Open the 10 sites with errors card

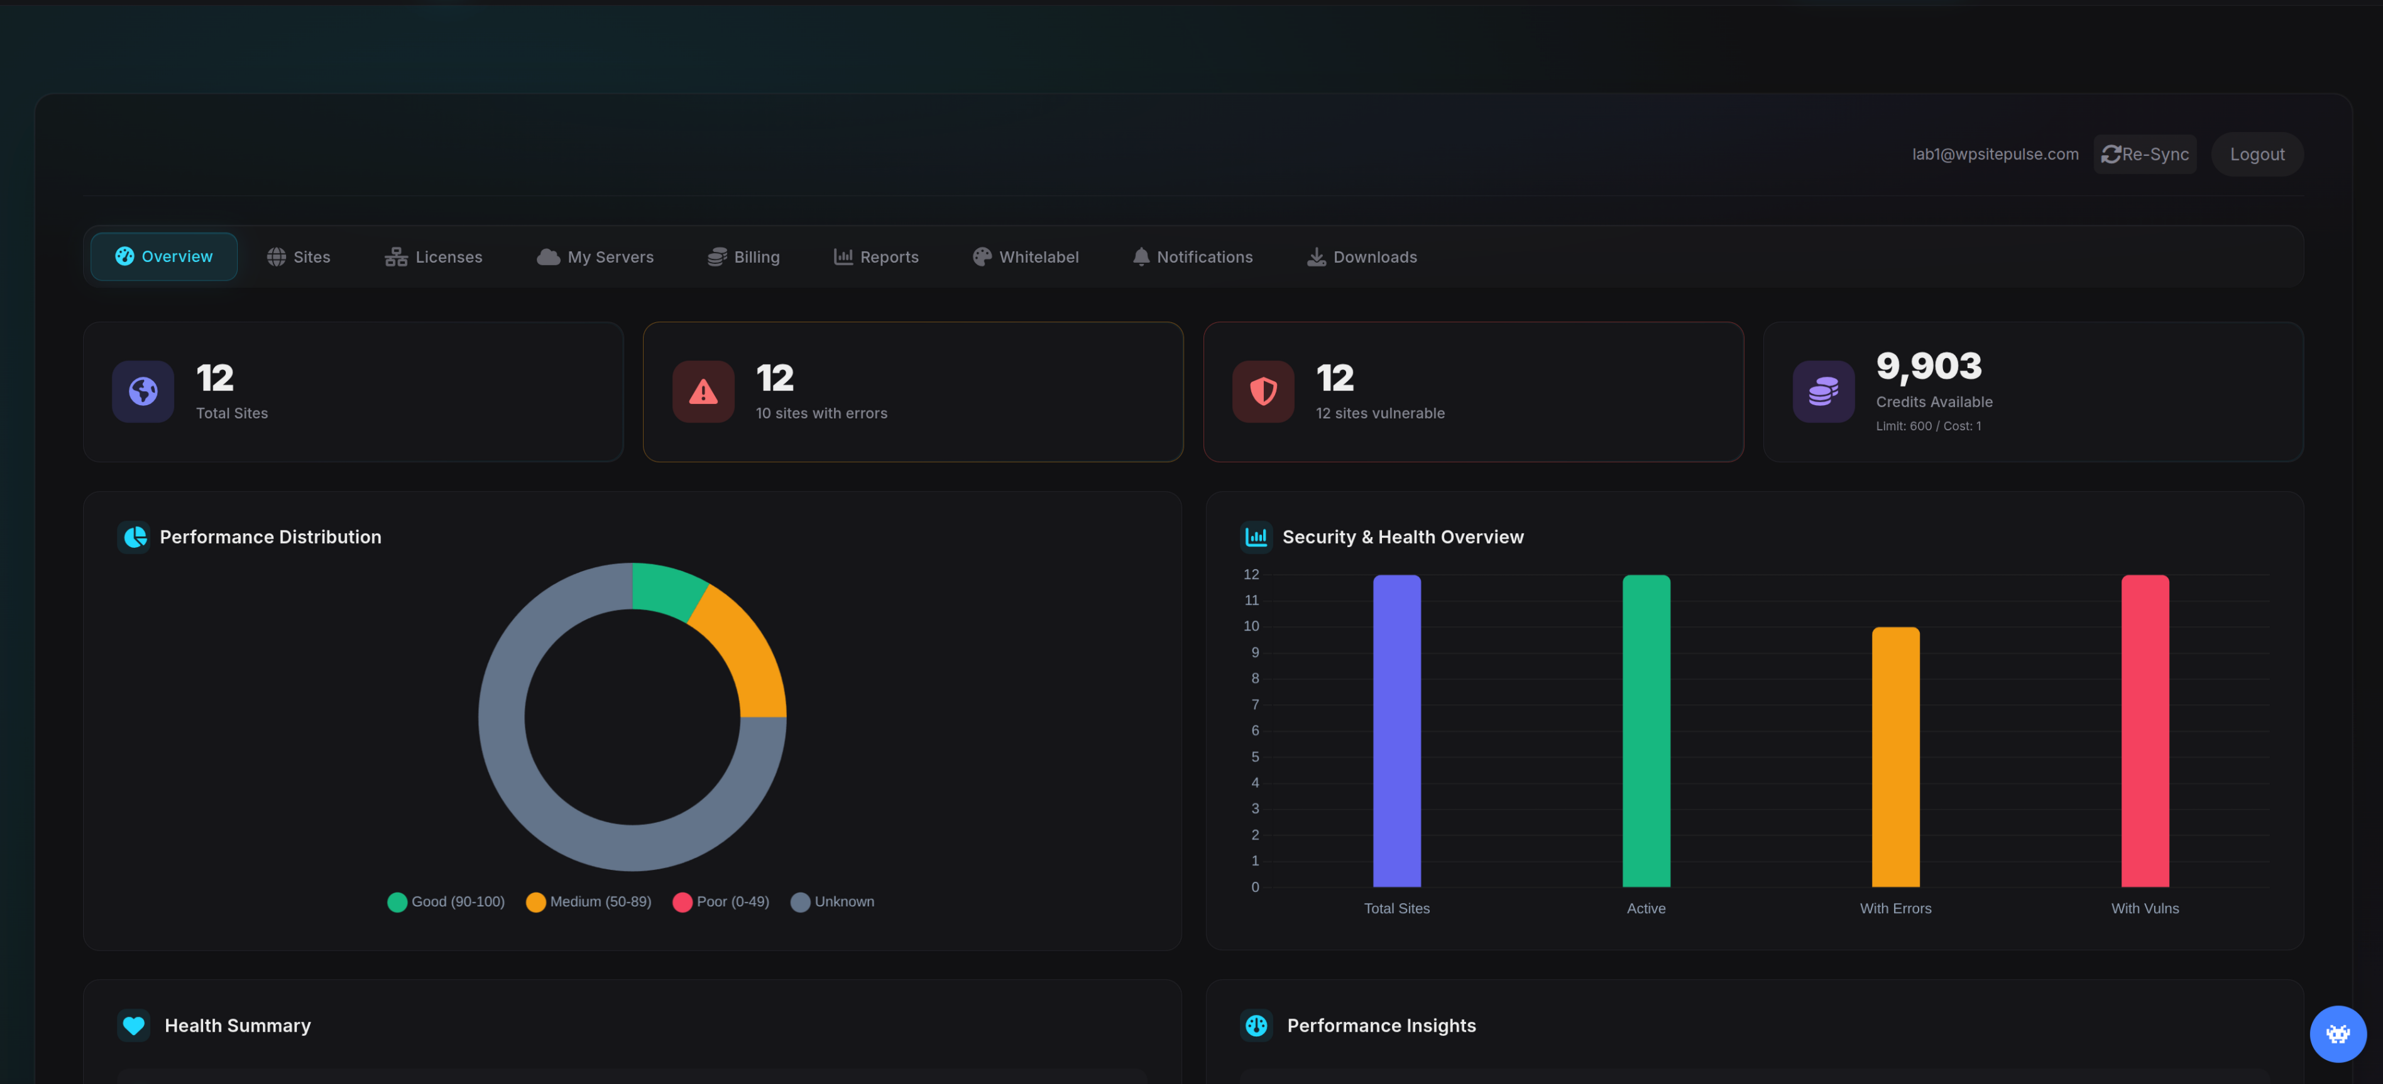913,392
